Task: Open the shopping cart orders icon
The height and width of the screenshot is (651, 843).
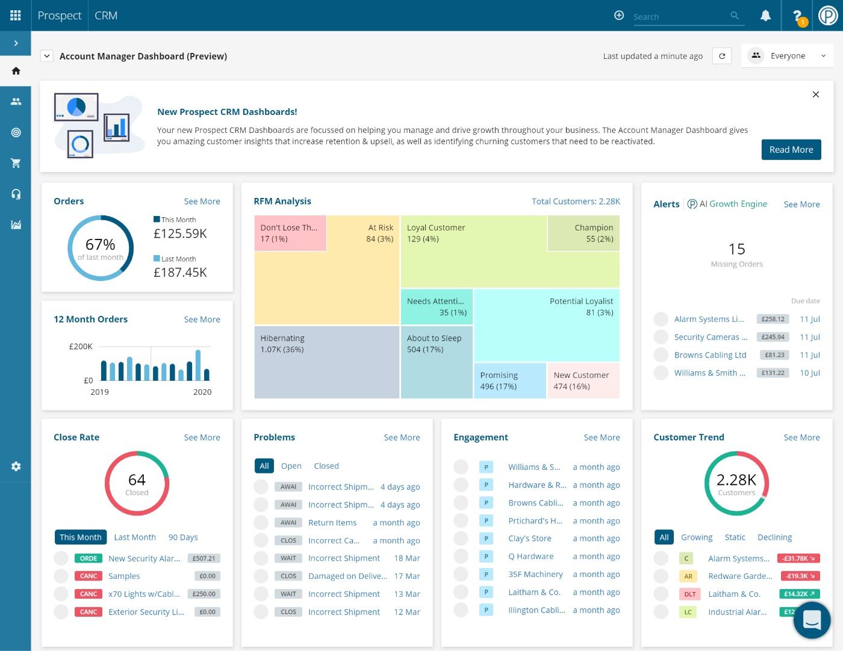Action: [16, 163]
